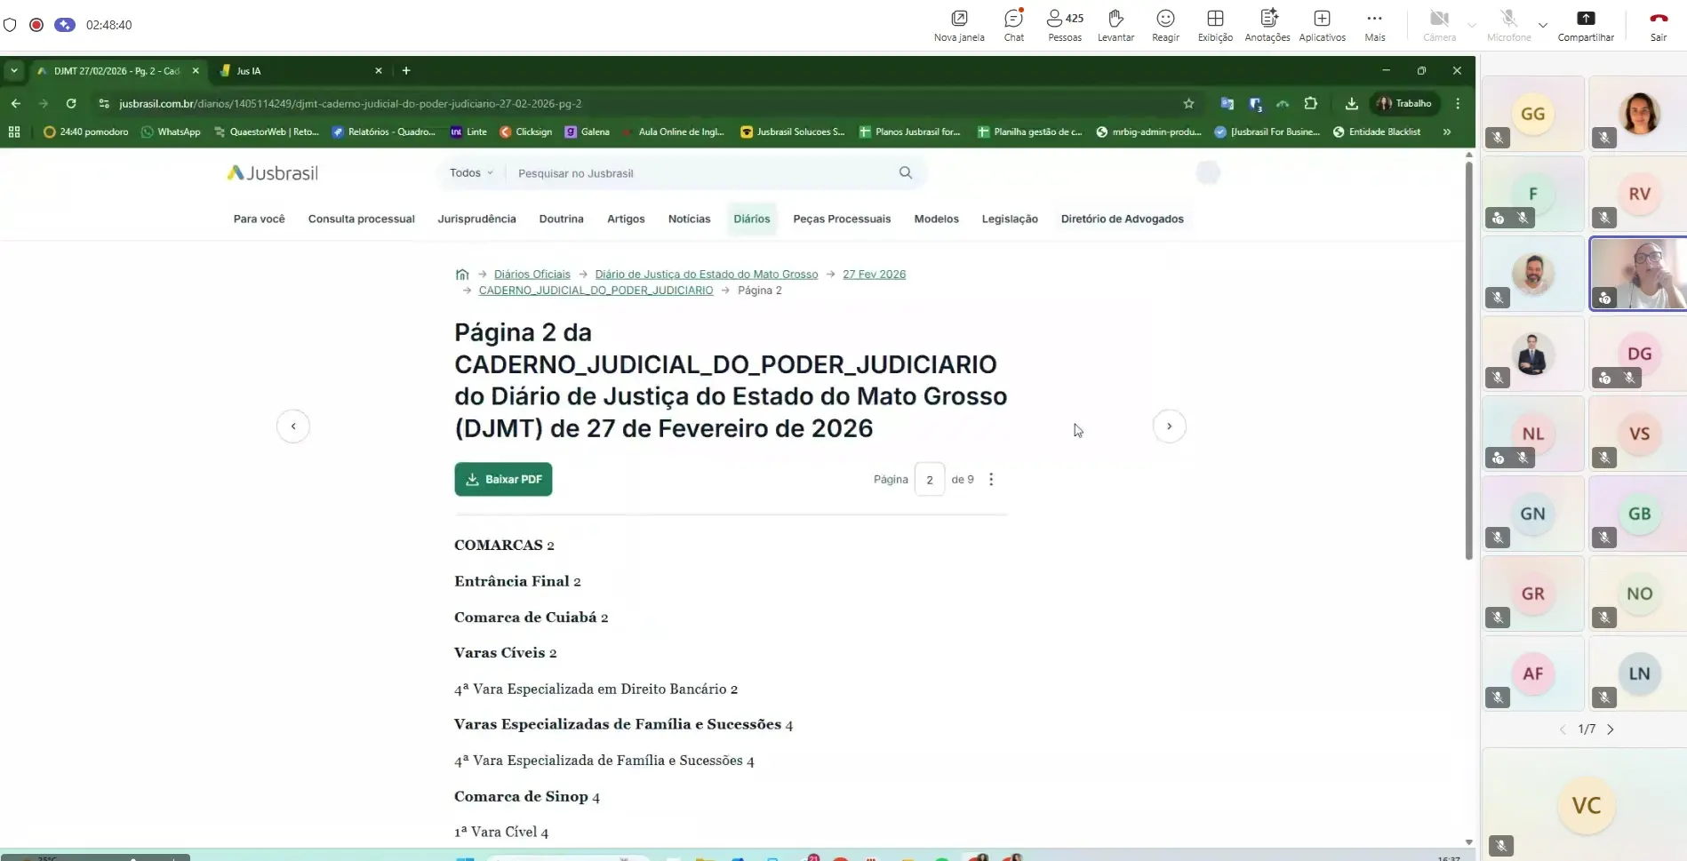Click the Aplicativos apps icon
The image size is (1687, 861).
pyautogui.click(x=1322, y=25)
